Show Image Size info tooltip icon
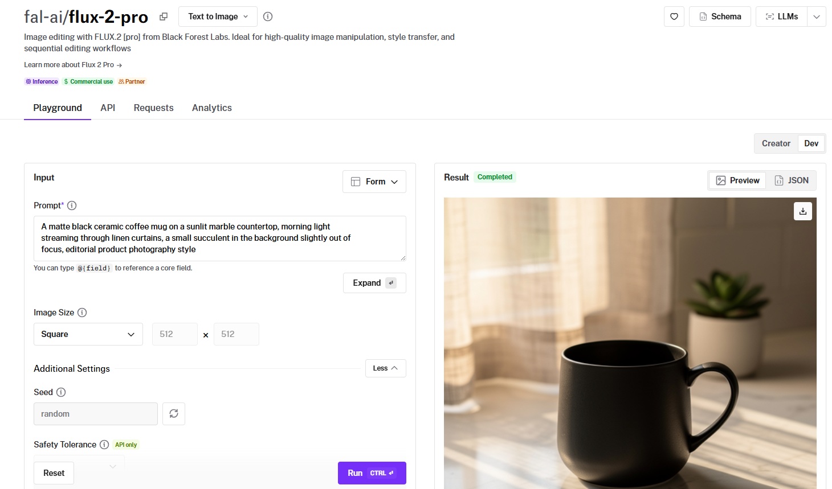Viewport: 832px width, 489px height. tap(82, 313)
